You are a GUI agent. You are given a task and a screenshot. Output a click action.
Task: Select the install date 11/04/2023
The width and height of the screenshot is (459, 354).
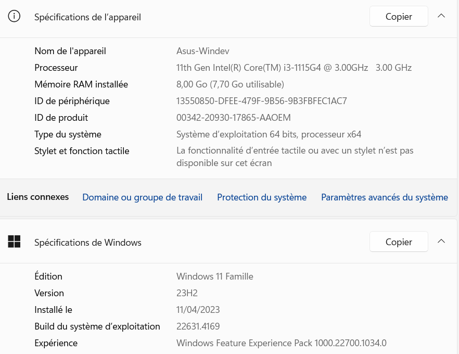tap(198, 310)
